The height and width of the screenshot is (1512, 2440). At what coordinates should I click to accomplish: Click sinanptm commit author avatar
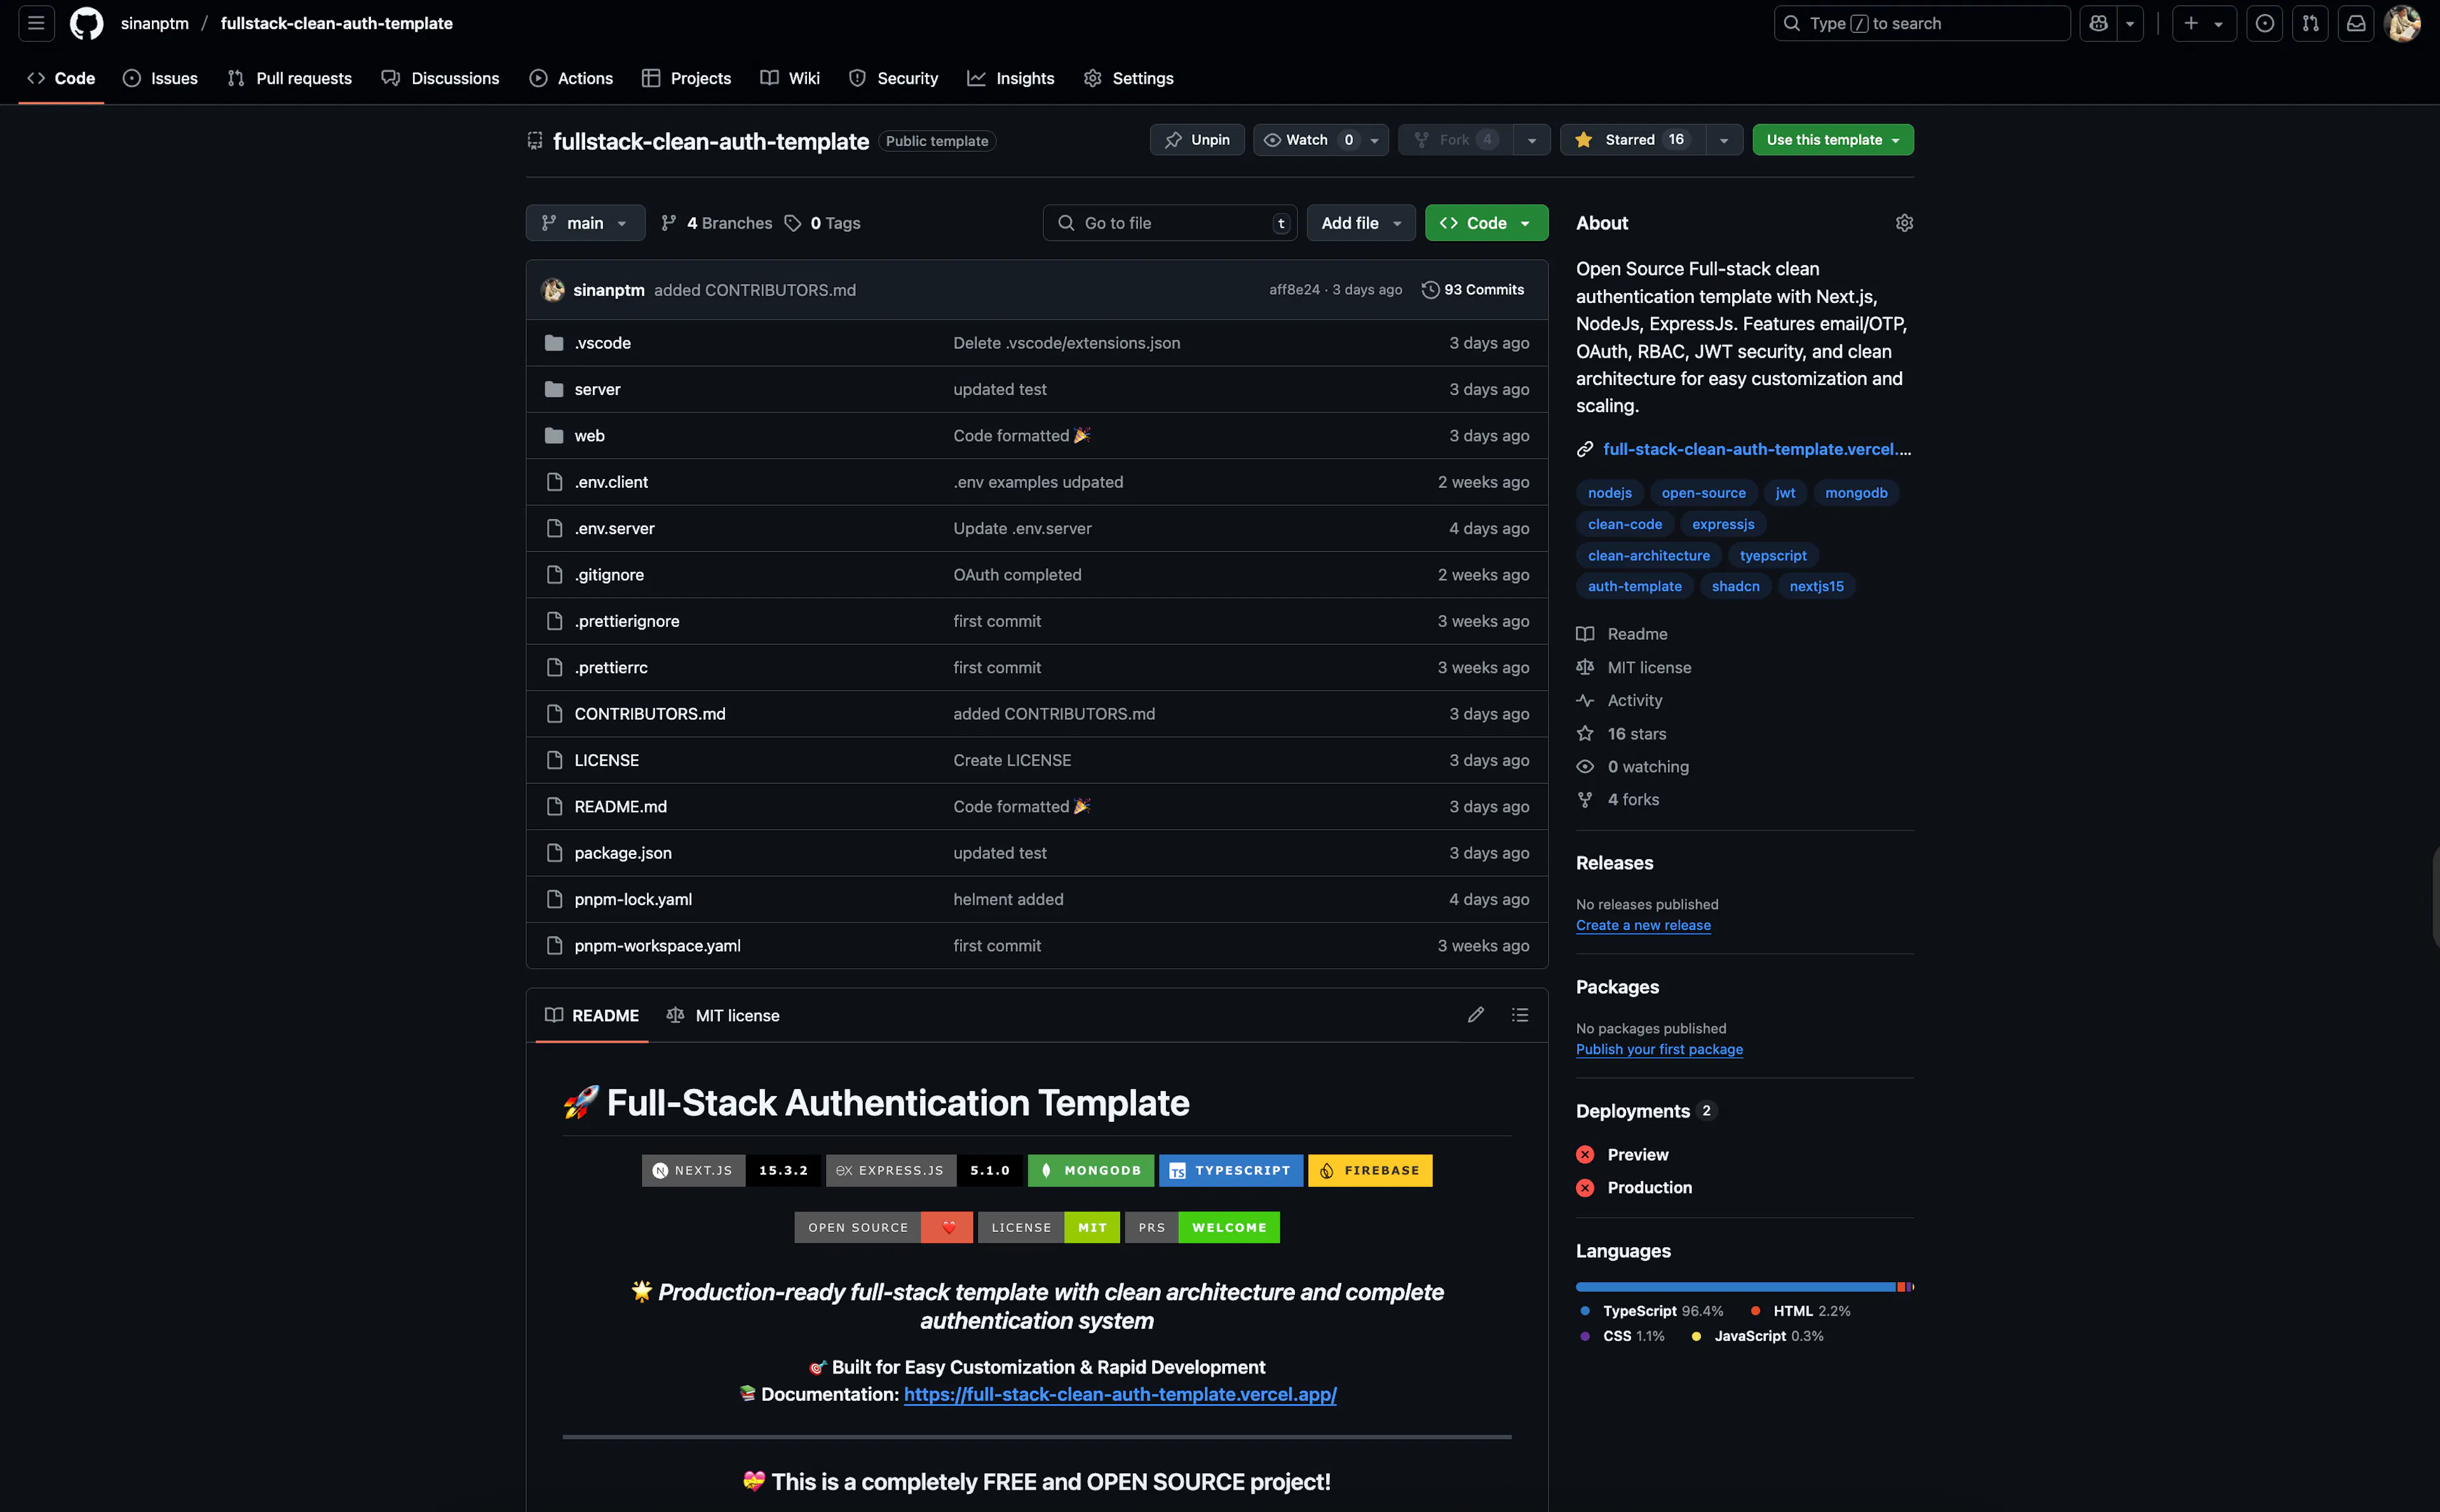pyautogui.click(x=553, y=290)
